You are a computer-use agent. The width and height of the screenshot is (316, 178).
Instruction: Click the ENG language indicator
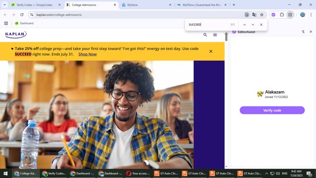pos(284,174)
